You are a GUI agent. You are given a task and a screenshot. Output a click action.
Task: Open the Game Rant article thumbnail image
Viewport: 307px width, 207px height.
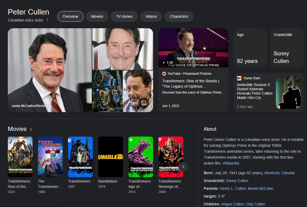pos(288,92)
